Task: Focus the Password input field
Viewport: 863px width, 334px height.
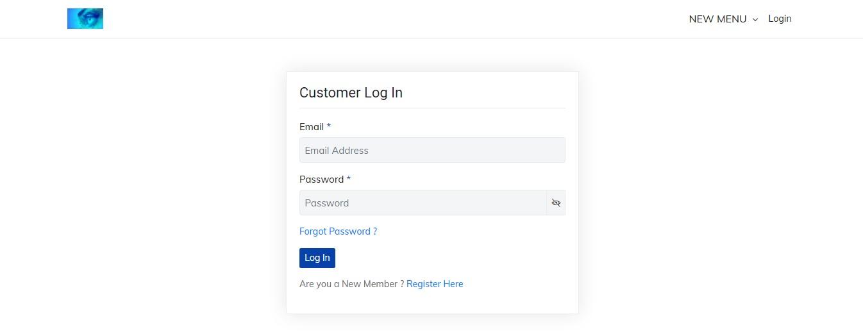Action: (x=423, y=203)
